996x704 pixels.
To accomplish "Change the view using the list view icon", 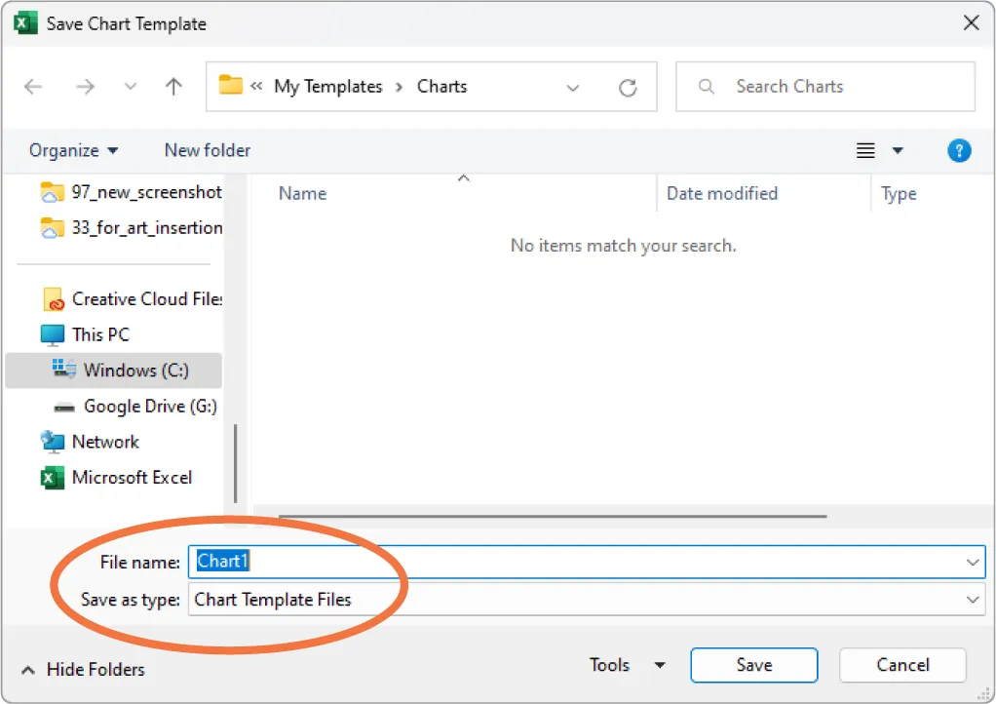I will tap(864, 150).
